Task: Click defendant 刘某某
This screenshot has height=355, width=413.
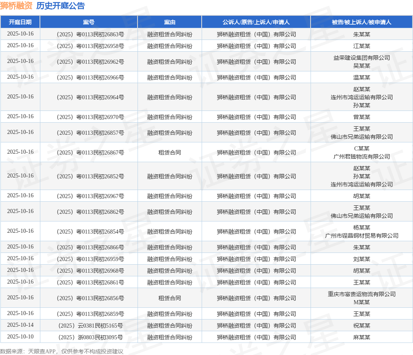Action: tap(362, 259)
